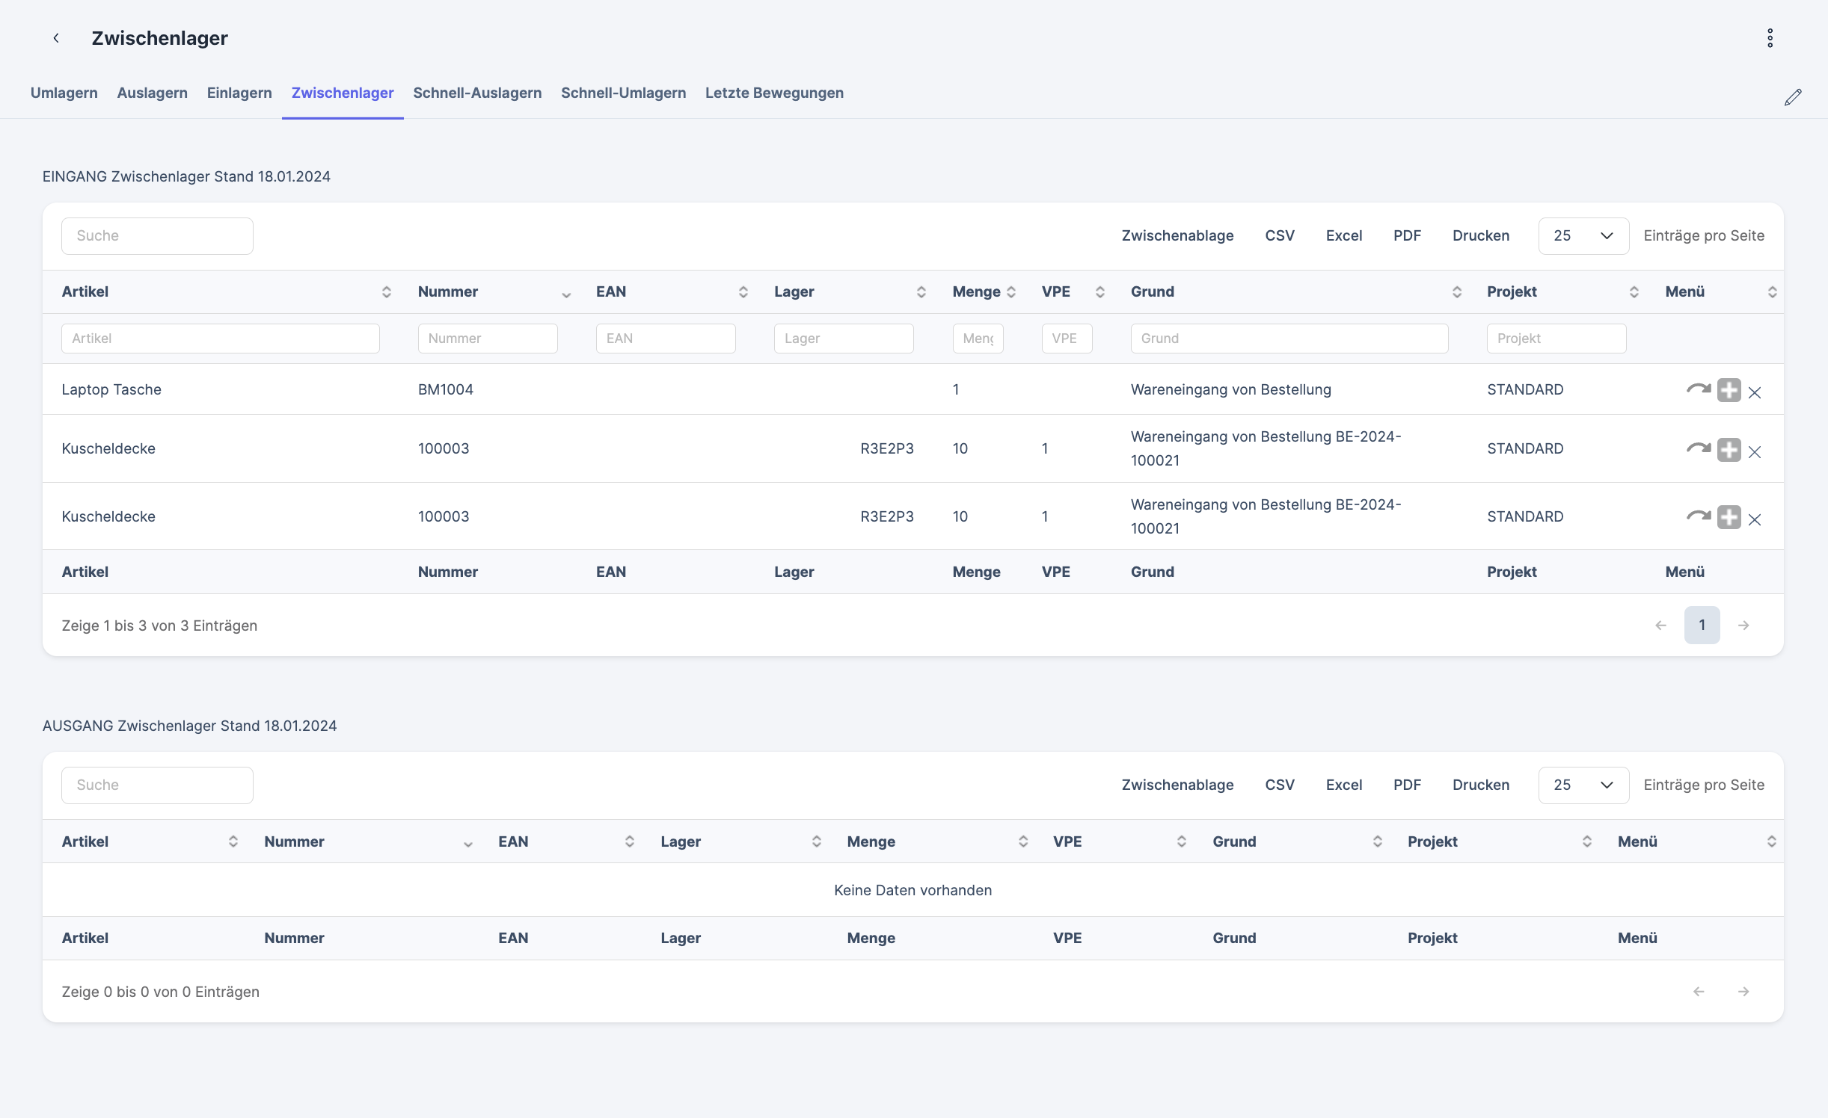Click the back arrow next to Zwischenlager
Screen dimensions: 1828x1118
point(56,38)
